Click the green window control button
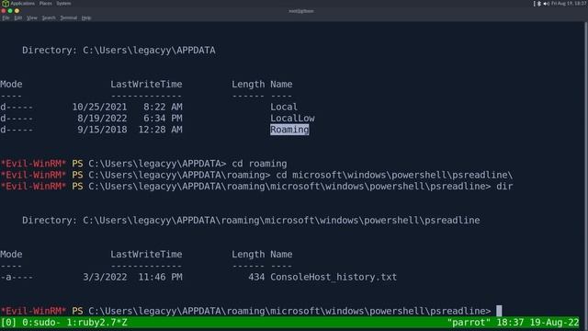This screenshot has width=588, height=331. 10,11
